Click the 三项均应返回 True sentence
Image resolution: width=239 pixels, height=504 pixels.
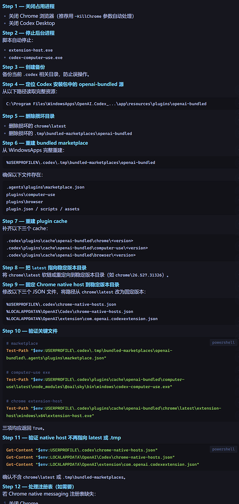[24, 428]
